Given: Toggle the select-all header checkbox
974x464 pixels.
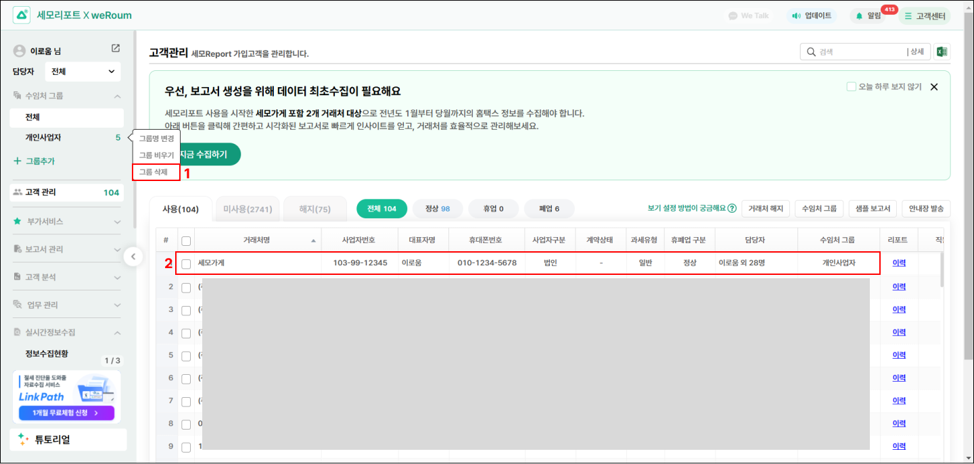Looking at the screenshot, I should pos(186,240).
